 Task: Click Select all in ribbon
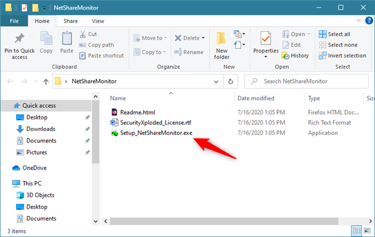[x=334, y=34]
